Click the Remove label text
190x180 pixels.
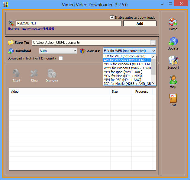[x=52, y=81]
